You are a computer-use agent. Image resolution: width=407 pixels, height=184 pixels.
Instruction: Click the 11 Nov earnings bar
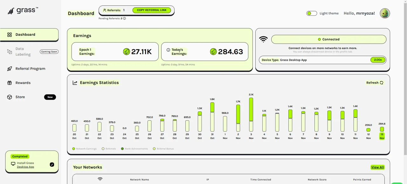355,120
